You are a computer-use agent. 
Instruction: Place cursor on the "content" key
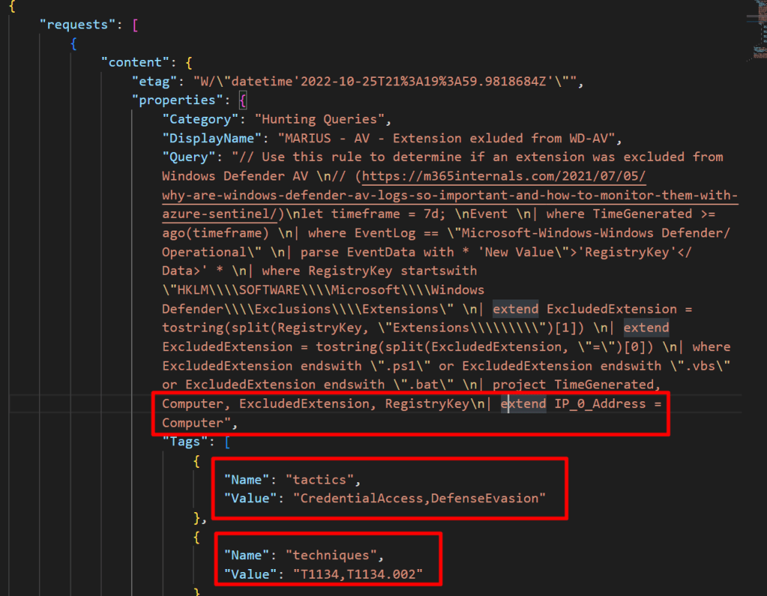pyautogui.click(x=135, y=62)
